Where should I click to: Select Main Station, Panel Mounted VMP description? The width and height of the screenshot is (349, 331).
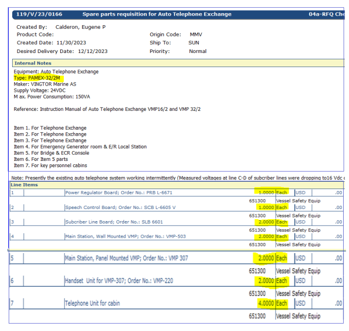[126, 258]
